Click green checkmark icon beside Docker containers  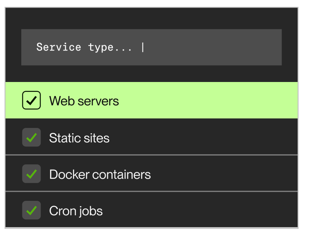pyautogui.click(x=32, y=174)
